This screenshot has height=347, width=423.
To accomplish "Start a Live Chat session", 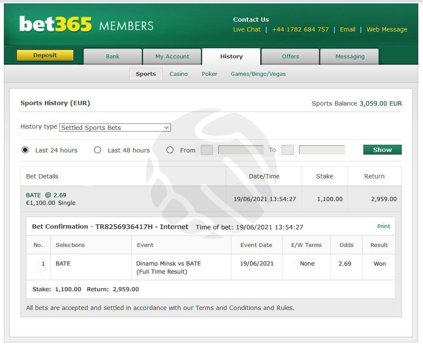I will 247,29.
